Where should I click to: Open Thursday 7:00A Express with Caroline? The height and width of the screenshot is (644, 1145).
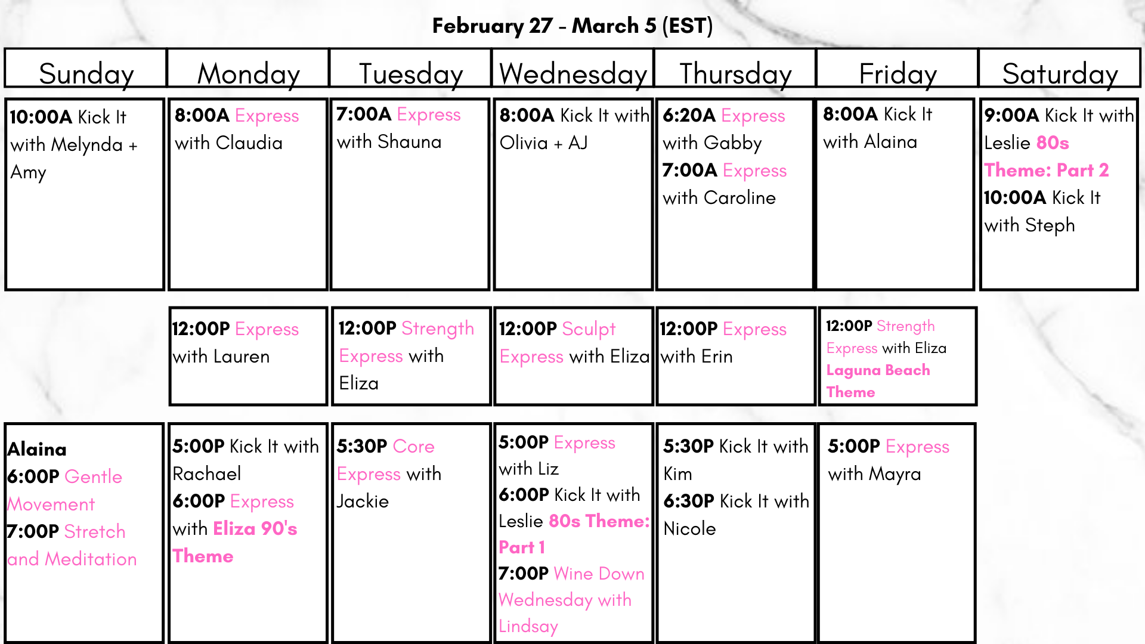725,184
